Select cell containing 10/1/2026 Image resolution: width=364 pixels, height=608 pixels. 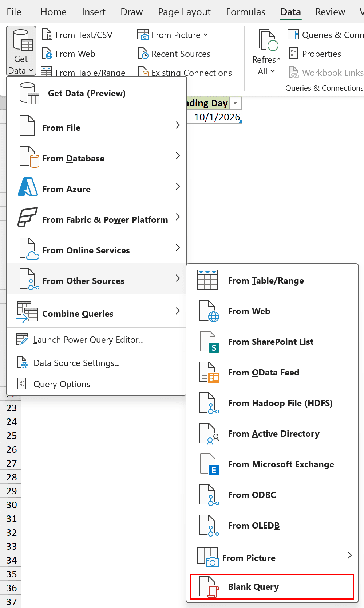(215, 117)
